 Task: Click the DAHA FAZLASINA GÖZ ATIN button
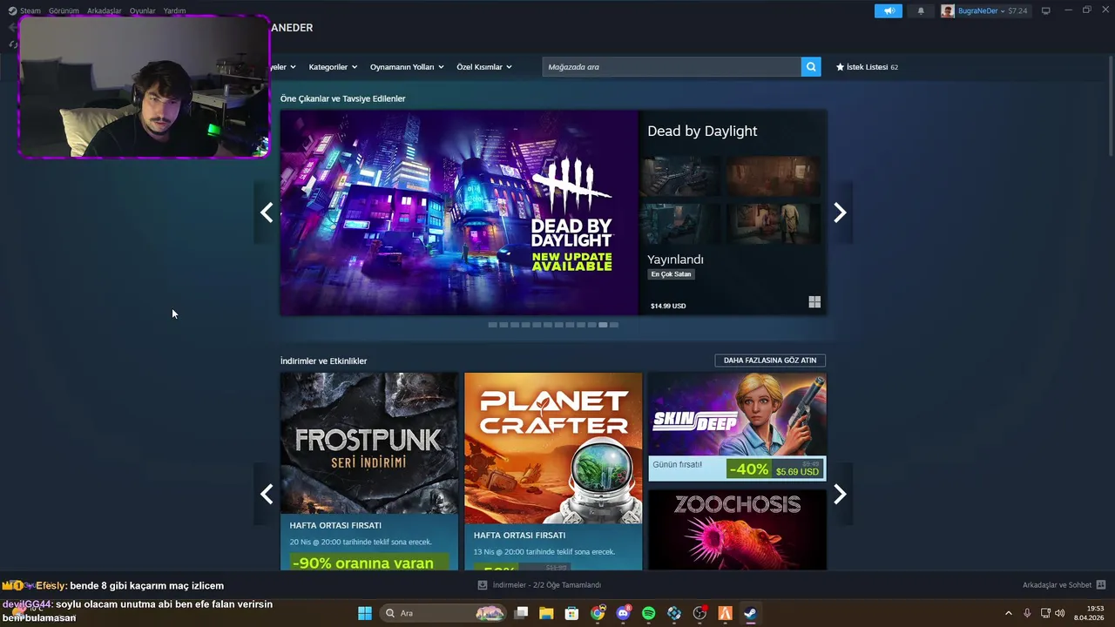tap(770, 361)
